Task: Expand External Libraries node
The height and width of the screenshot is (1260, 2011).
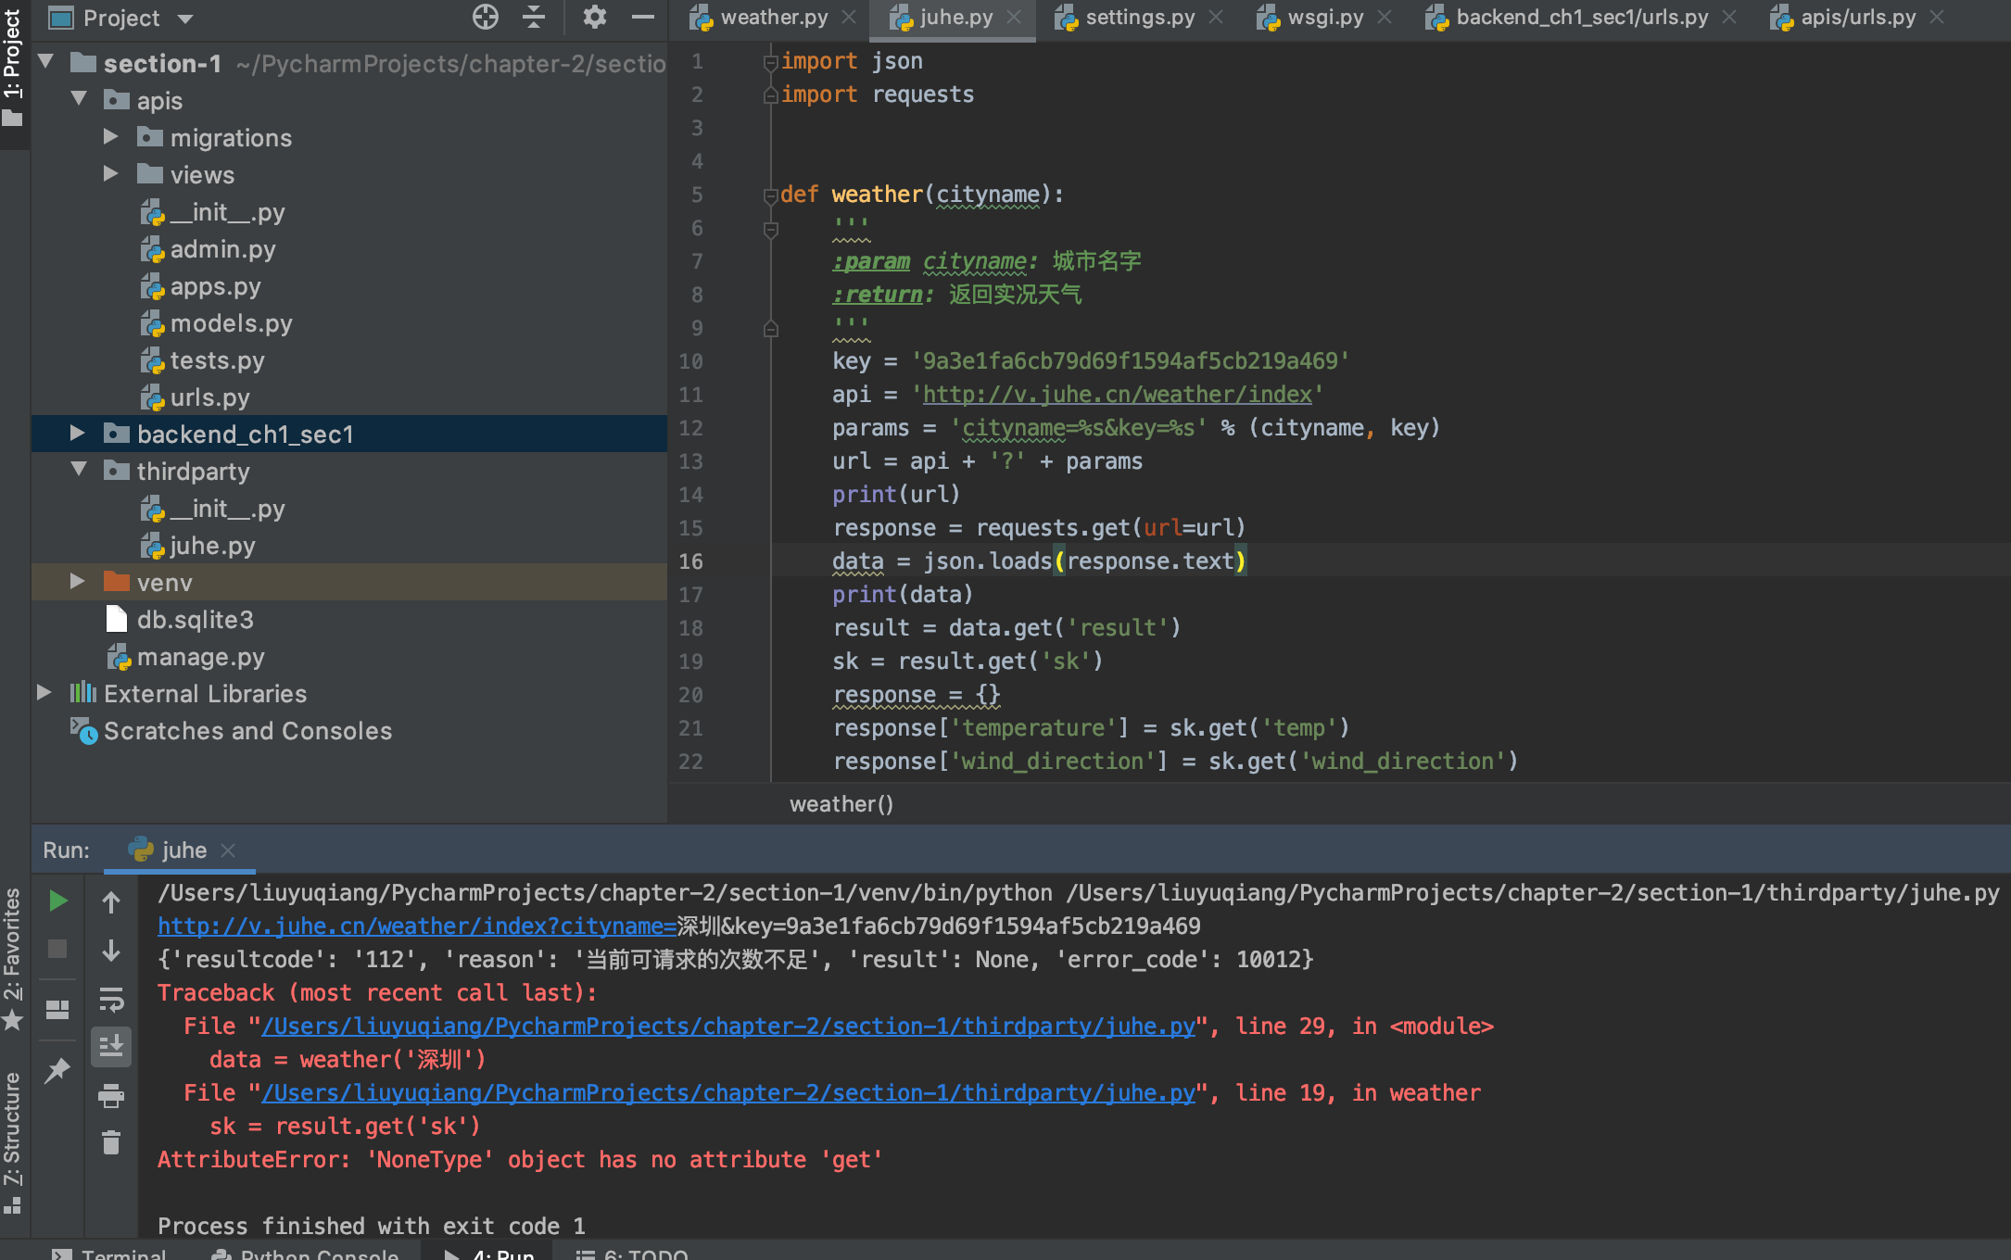Action: point(44,693)
